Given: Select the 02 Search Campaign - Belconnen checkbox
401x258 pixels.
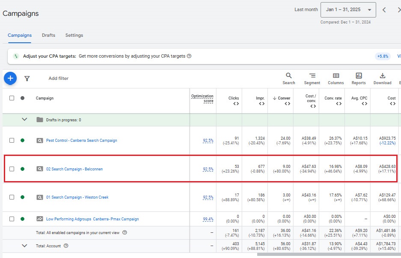Looking at the screenshot, I should [x=12, y=169].
